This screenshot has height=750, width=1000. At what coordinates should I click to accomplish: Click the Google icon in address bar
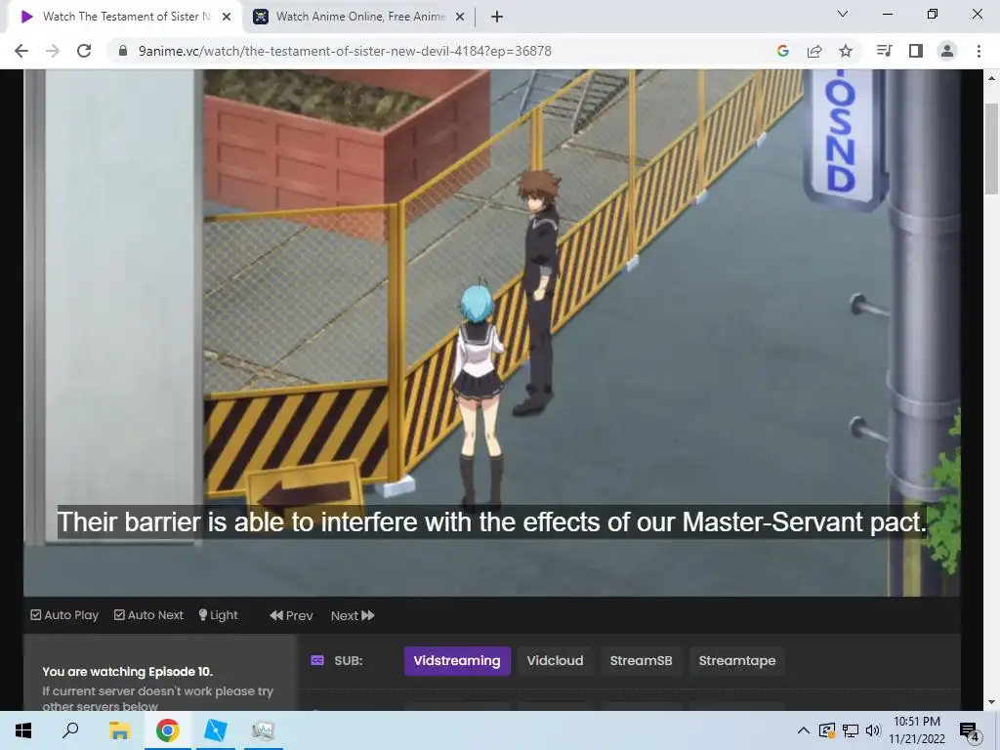point(783,51)
